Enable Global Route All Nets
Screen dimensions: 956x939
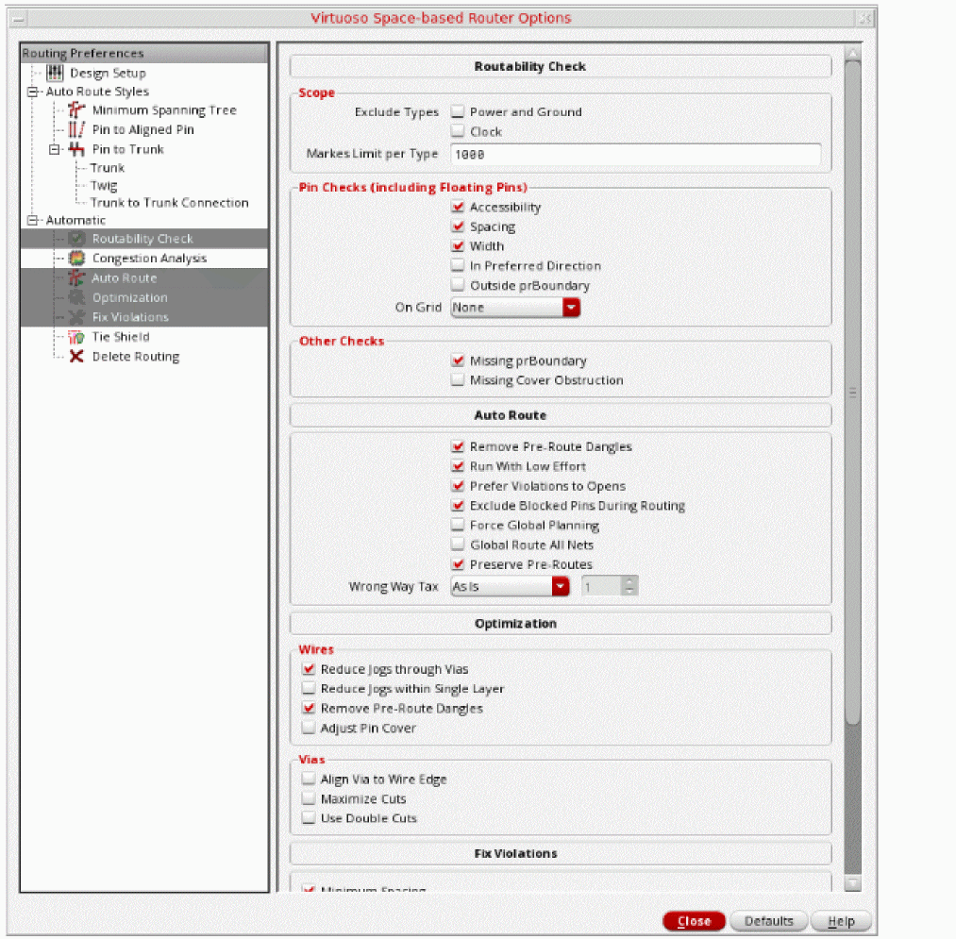point(458,545)
